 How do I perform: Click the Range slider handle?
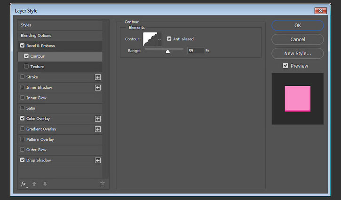click(167, 51)
